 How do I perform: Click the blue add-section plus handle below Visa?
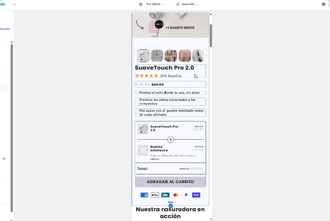coord(170,206)
